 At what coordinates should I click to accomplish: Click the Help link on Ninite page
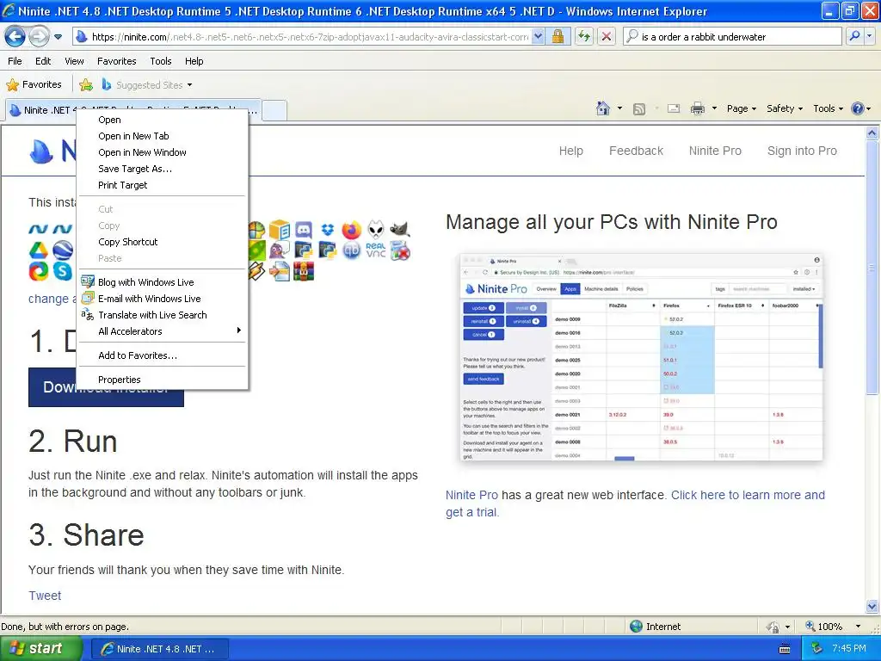(571, 151)
